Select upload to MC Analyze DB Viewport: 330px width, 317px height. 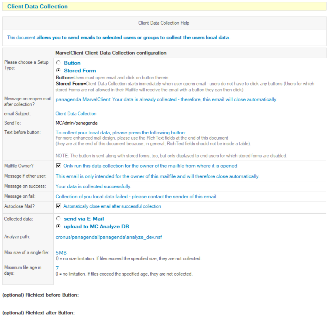click(x=58, y=226)
